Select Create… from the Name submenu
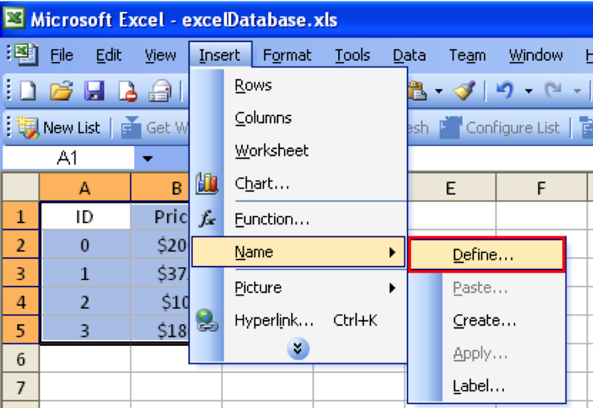The image size is (593, 408). (485, 322)
